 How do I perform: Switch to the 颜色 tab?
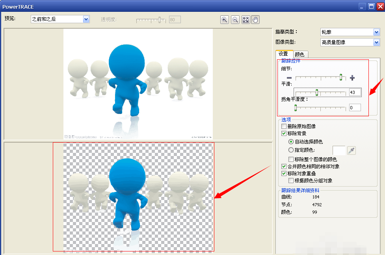(x=300, y=54)
